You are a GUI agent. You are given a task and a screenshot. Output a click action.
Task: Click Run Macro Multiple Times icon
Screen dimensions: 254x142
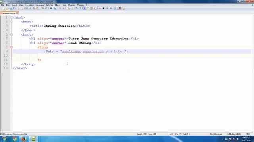pos(111,8)
